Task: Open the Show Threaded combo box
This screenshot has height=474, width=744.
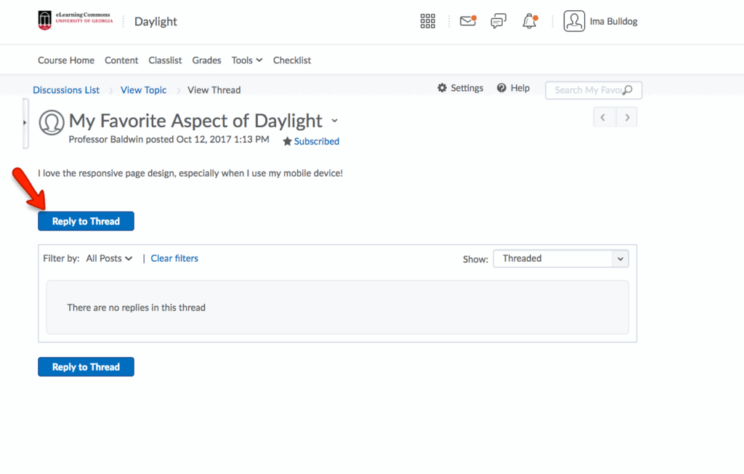Action: pos(560,258)
